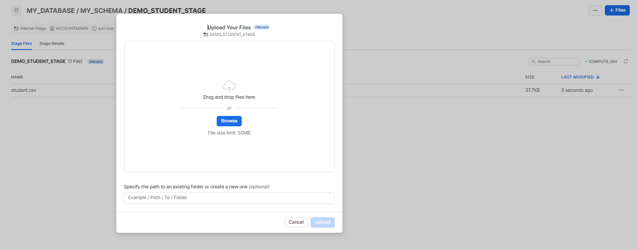Select the Stage Files tab
Image resolution: width=638 pixels, height=250 pixels.
[21, 44]
